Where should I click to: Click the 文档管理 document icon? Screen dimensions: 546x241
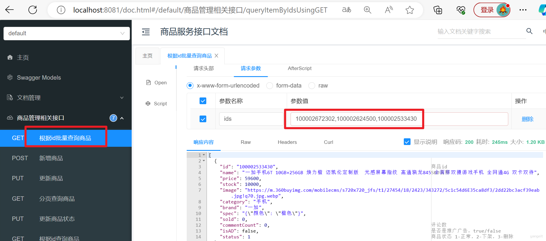point(10,97)
